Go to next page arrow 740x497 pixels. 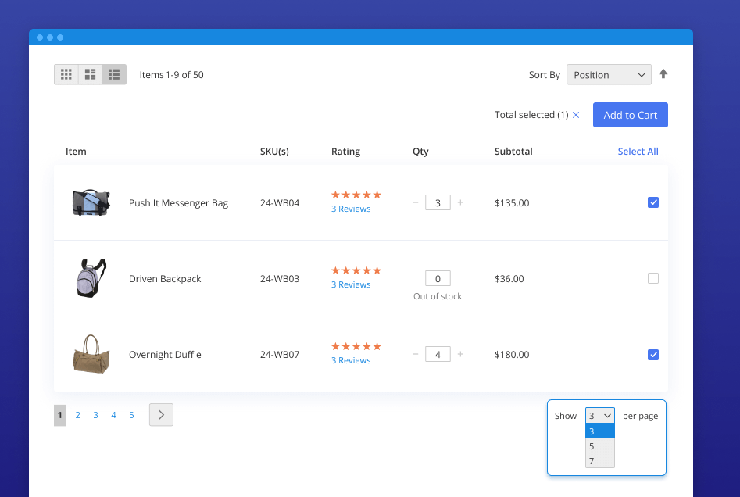point(161,415)
